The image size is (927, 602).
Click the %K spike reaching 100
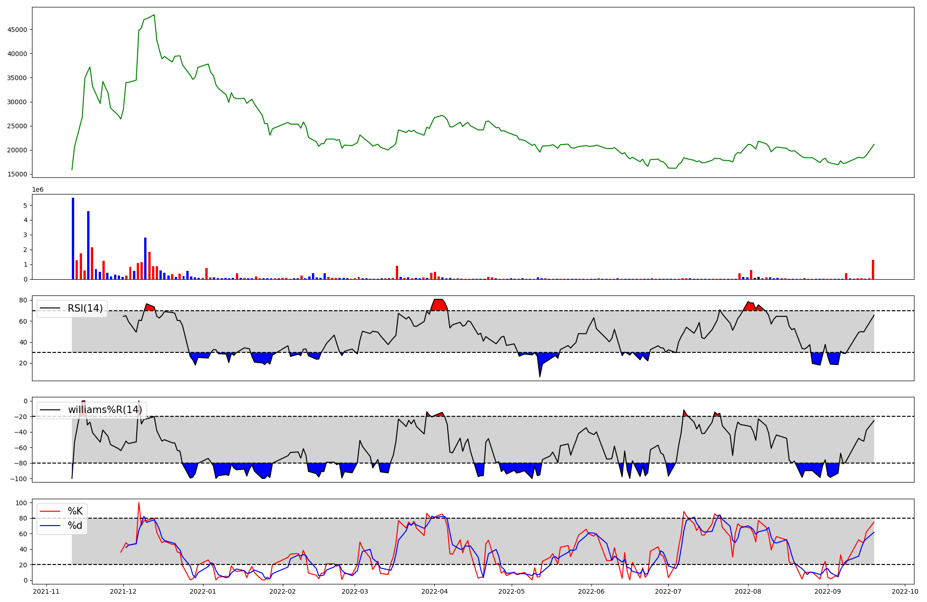click(x=139, y=503)
